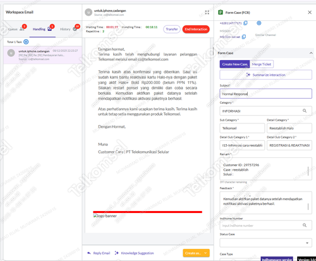Expand the email view with fullscreen icon
The image size is (316, 261).
pos(207,13)
